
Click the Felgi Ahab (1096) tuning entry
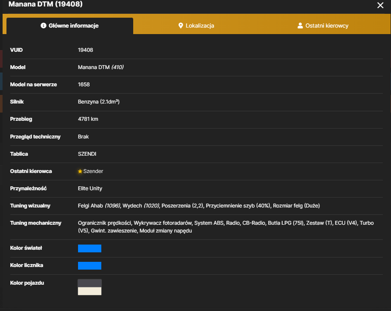[99, 206]
